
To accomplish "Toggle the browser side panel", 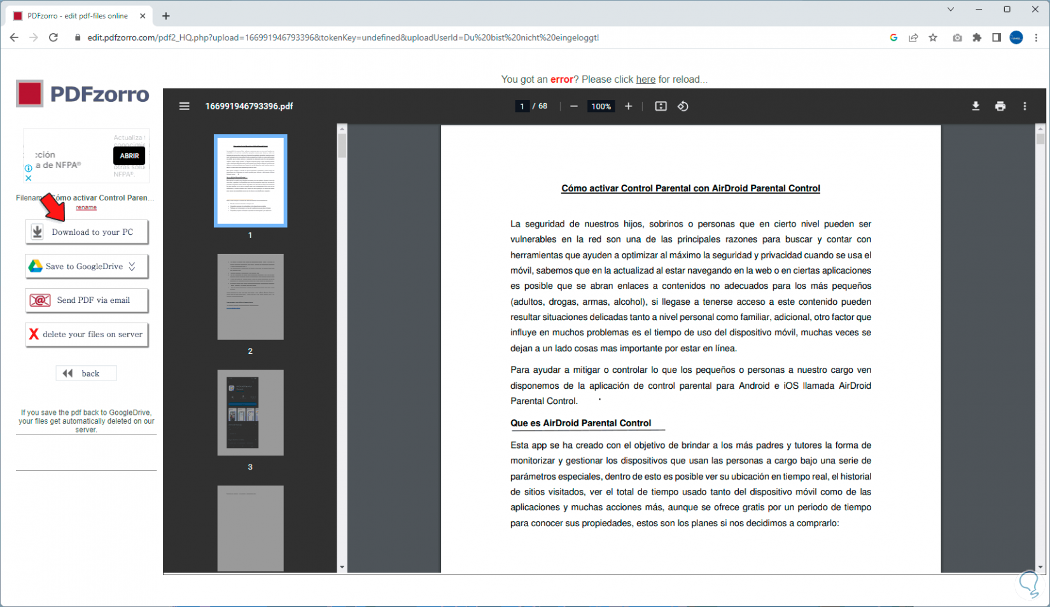I will [x=997, y=38].
